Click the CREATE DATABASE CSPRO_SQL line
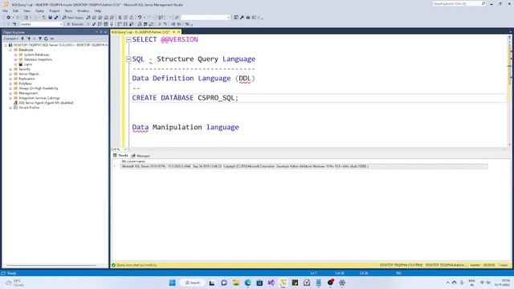Image resolution: width=514 pixels, height=289 pixels. [x=186, y=98]
